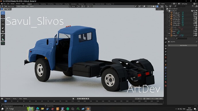
Task: Play the animation forward
Action: coord(84,99)
